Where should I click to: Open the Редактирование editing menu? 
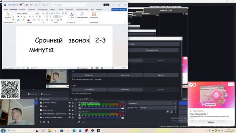pyautogui.click(x=82, y=16)
